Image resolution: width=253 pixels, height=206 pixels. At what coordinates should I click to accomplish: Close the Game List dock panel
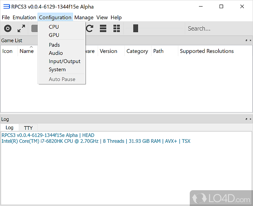point(250,40)
